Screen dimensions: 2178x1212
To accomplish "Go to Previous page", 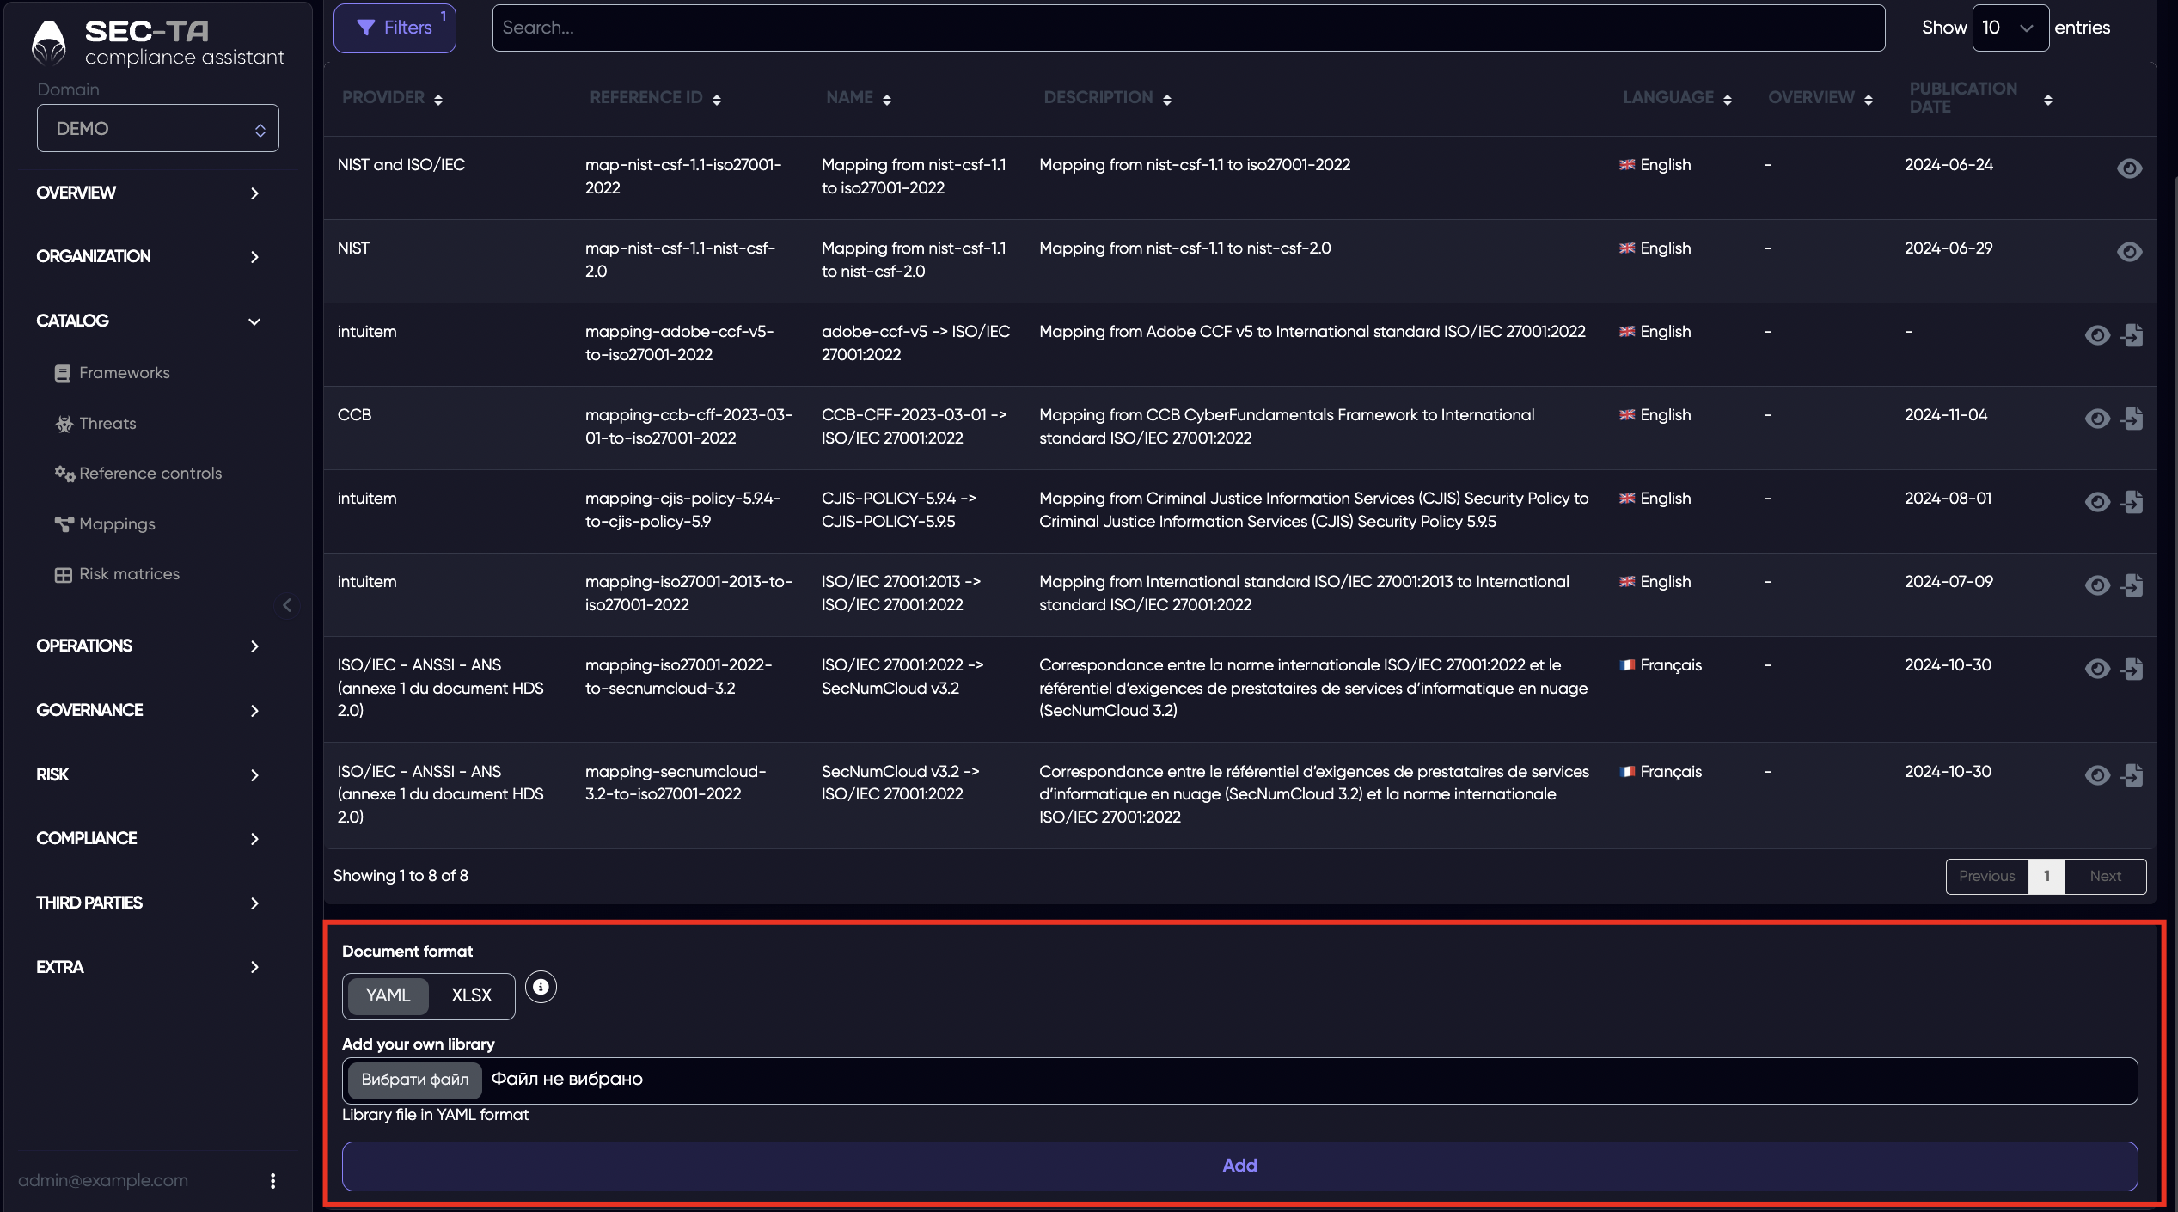I will click(x=1986, y=876).
